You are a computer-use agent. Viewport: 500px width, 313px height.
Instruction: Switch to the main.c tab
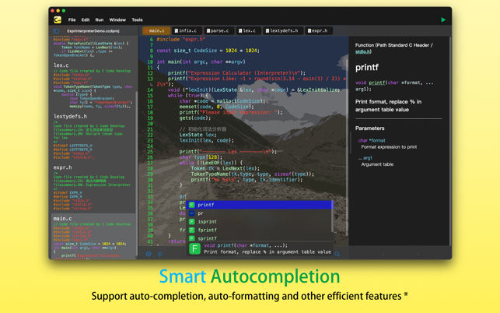pos(156,30)
